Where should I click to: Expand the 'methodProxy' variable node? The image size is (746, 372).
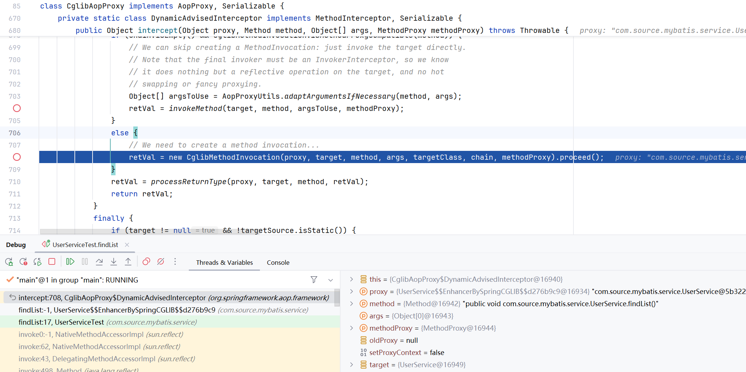pyautogui.click(x=352, y=328)
